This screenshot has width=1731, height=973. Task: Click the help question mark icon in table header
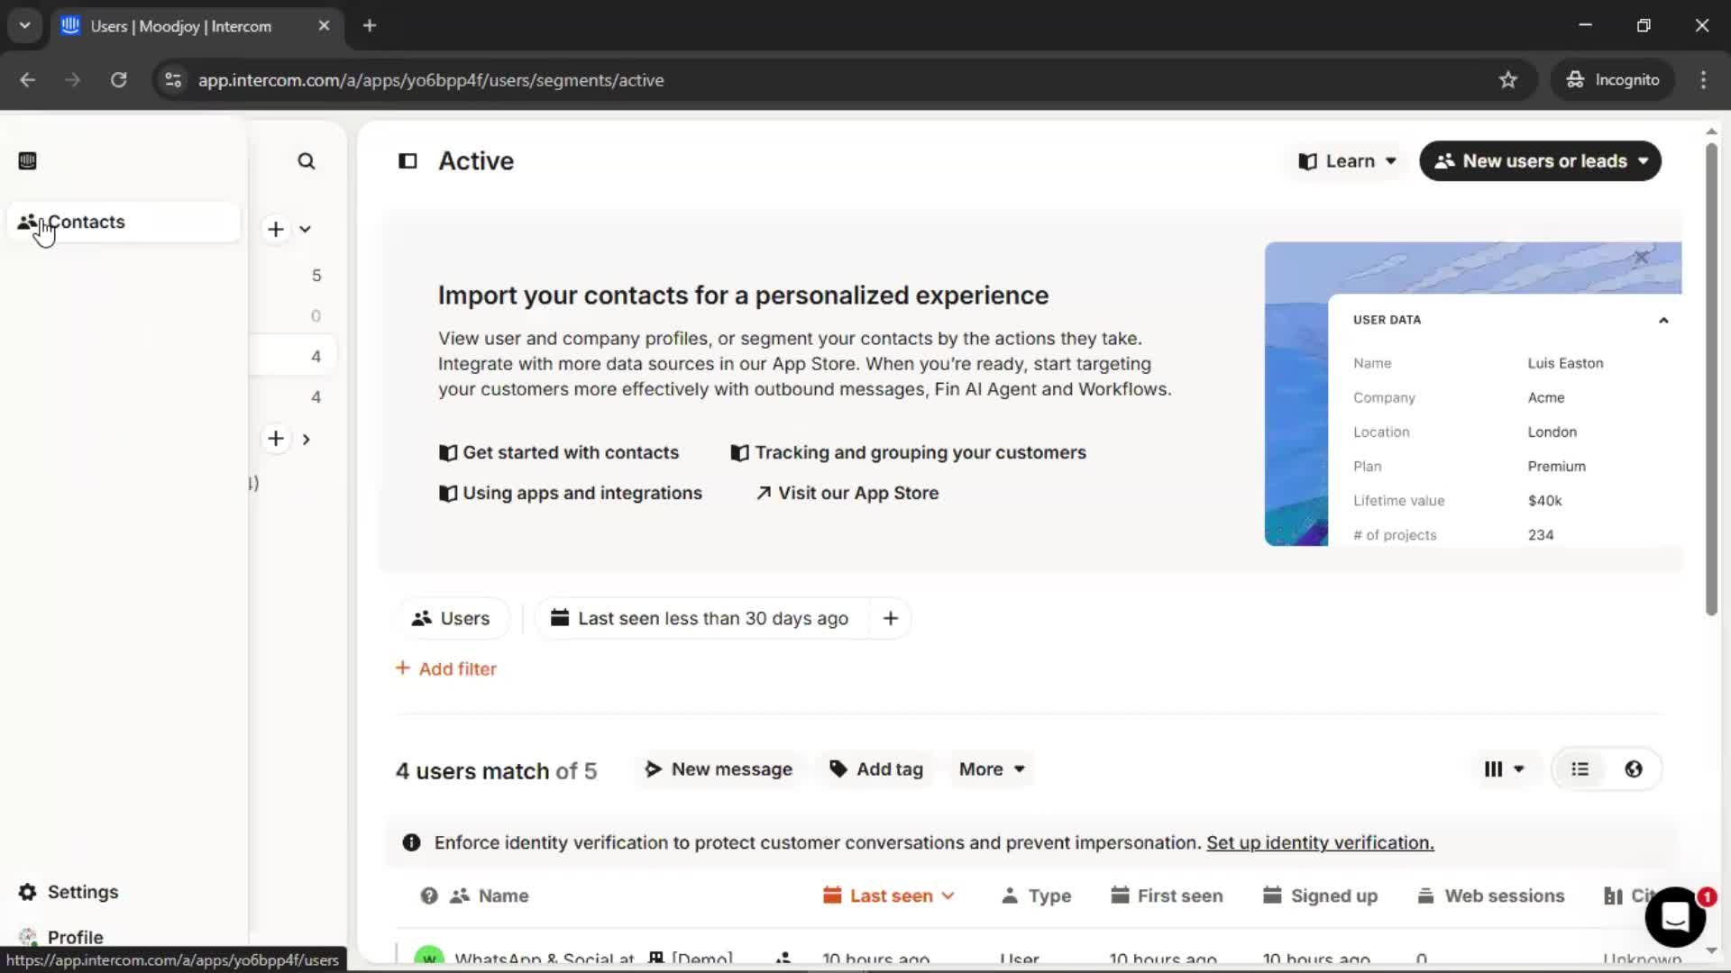(429, 896)
